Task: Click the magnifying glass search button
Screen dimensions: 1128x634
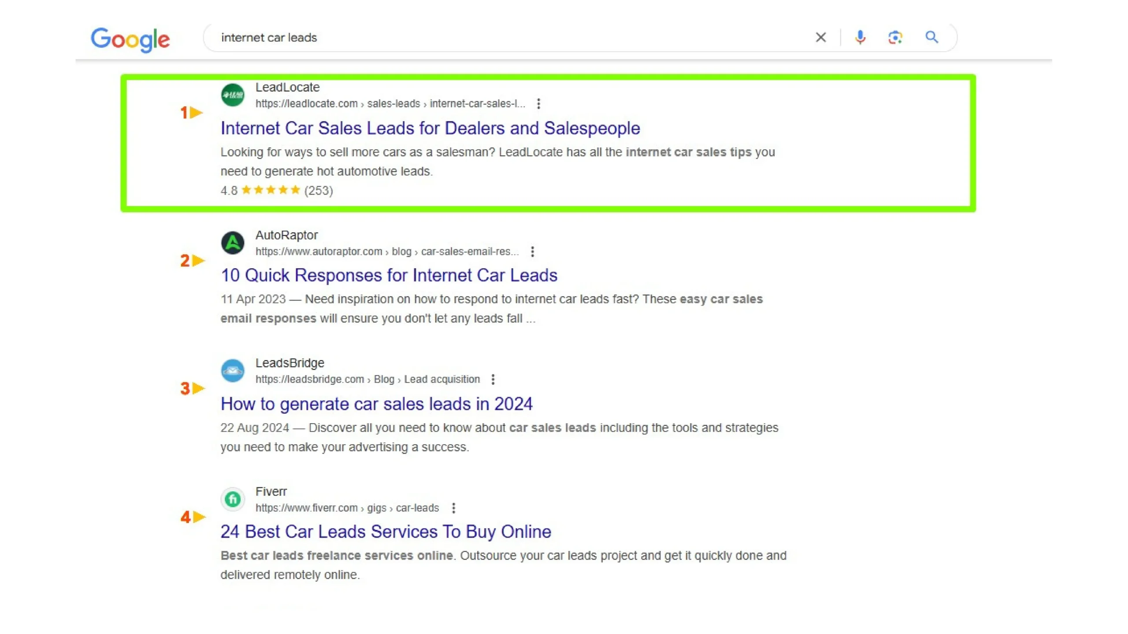Action: tap(931, 37)
